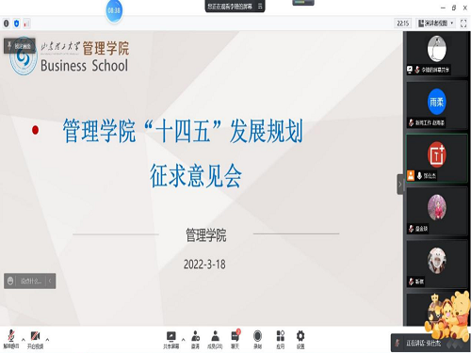Viewport: 471px width, 353px height.
Task: Collapse the participant video sidebar arrow
Action: (400, 185)
